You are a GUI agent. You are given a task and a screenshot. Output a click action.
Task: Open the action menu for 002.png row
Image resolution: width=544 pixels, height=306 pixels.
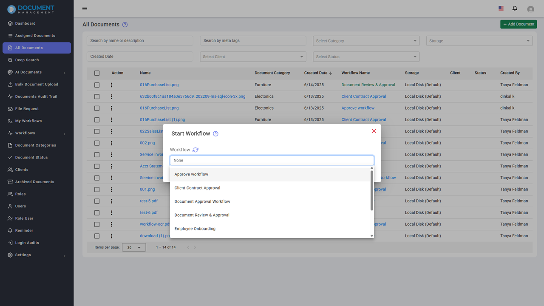point(112,143)
